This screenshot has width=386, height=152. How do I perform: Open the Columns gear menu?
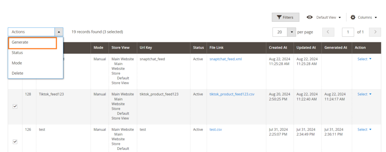pos(364,17)
